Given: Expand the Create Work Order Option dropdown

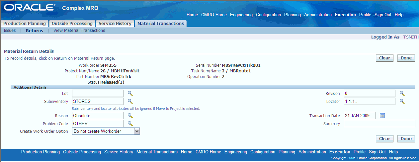Looking at the screenshot, I should pyautogui.click(x=137, y=131).
